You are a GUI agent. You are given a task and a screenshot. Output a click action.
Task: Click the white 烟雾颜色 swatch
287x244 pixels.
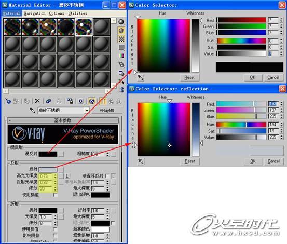click(100, 229)
